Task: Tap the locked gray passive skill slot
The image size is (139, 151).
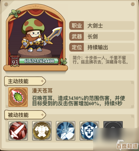Action: pos(113,125)
